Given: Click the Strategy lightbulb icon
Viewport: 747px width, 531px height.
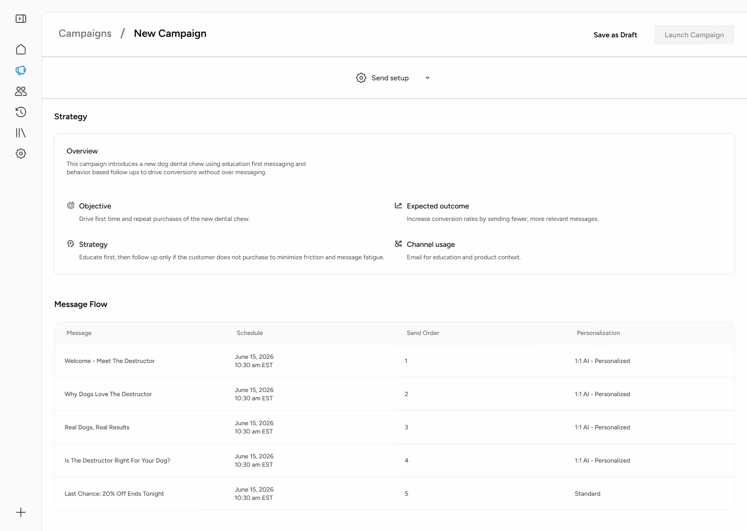Looking at the screenshot, I should click(x=71, y=244).
